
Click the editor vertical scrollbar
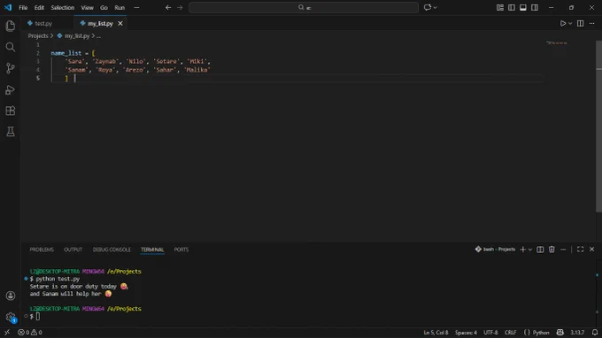pos(598,126)
